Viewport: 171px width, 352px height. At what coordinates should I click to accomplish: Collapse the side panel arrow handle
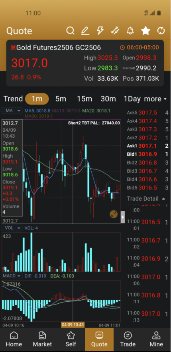coord(123,217)
